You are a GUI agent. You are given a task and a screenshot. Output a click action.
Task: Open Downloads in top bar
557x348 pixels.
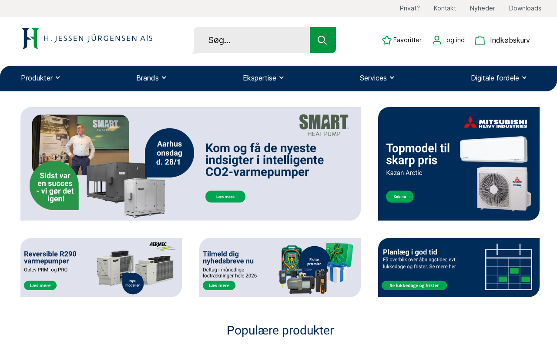(x=525, y=8)
